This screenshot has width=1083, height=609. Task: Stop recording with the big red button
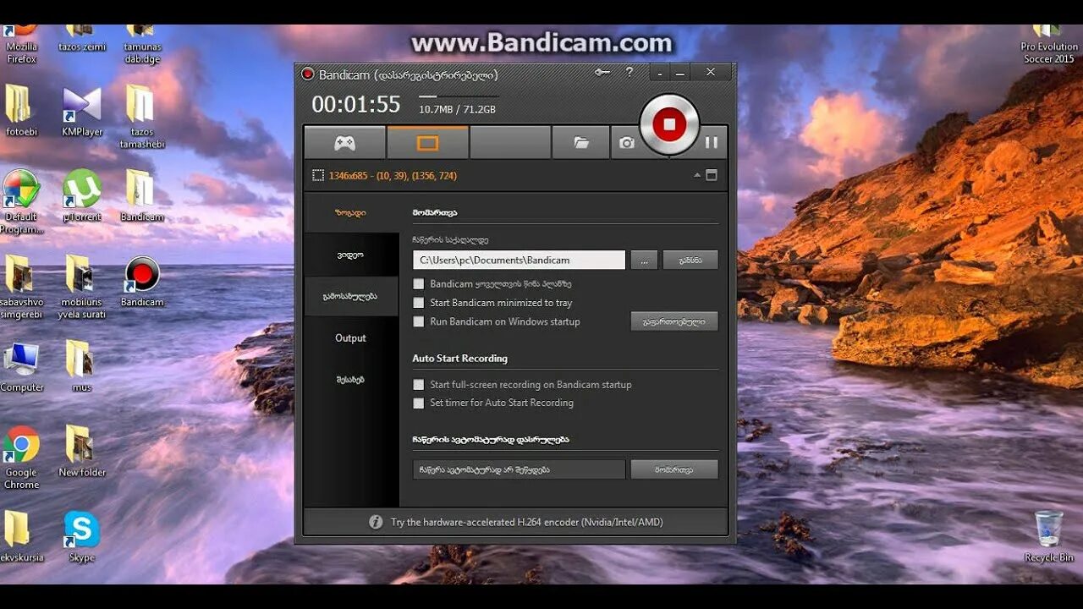669,124
